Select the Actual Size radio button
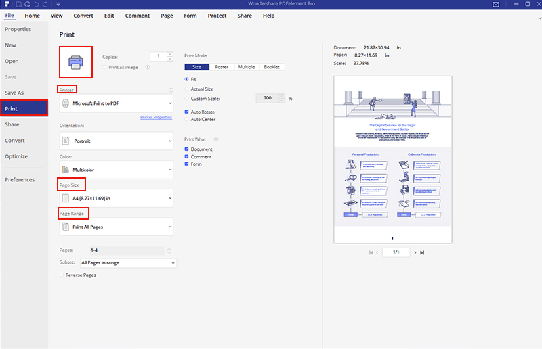The height and width of the screenshot is (349, 542). pos(188,89)
